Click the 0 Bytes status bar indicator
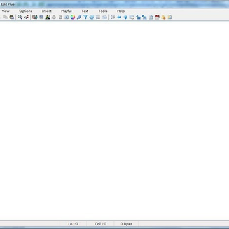This screenshot has width=229, height=229. coord(127,224)
